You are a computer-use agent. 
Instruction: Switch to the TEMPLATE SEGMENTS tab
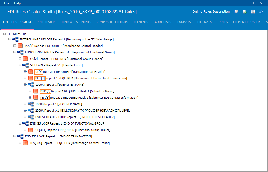[76, 22]
